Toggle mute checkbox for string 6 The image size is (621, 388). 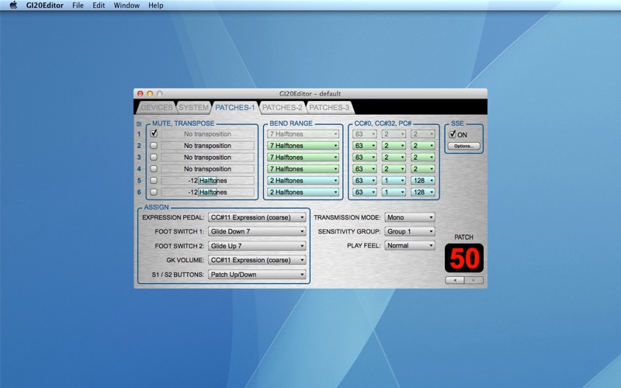click(x=154, y=192)
